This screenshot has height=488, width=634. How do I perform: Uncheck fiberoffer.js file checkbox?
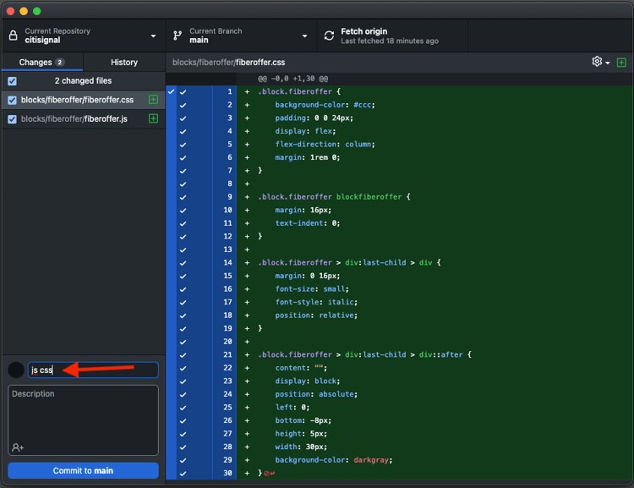(13, 119)
